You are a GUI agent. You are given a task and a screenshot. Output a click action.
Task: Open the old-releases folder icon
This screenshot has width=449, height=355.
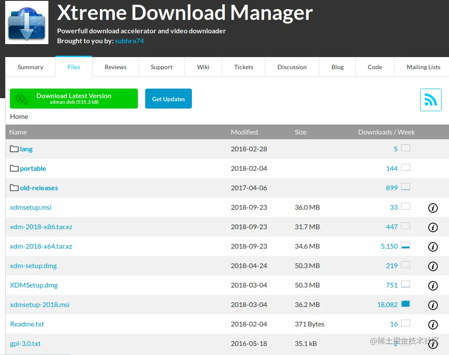coord(13,187)
